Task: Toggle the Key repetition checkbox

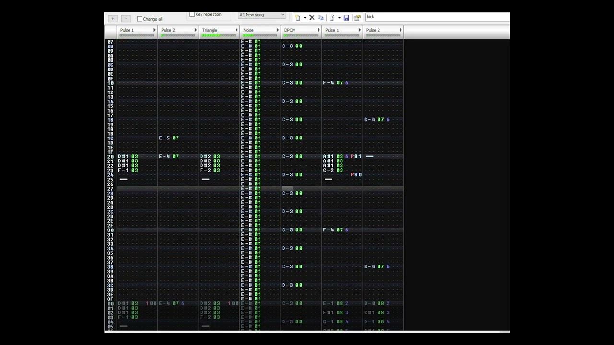Action: click(192, 15)
